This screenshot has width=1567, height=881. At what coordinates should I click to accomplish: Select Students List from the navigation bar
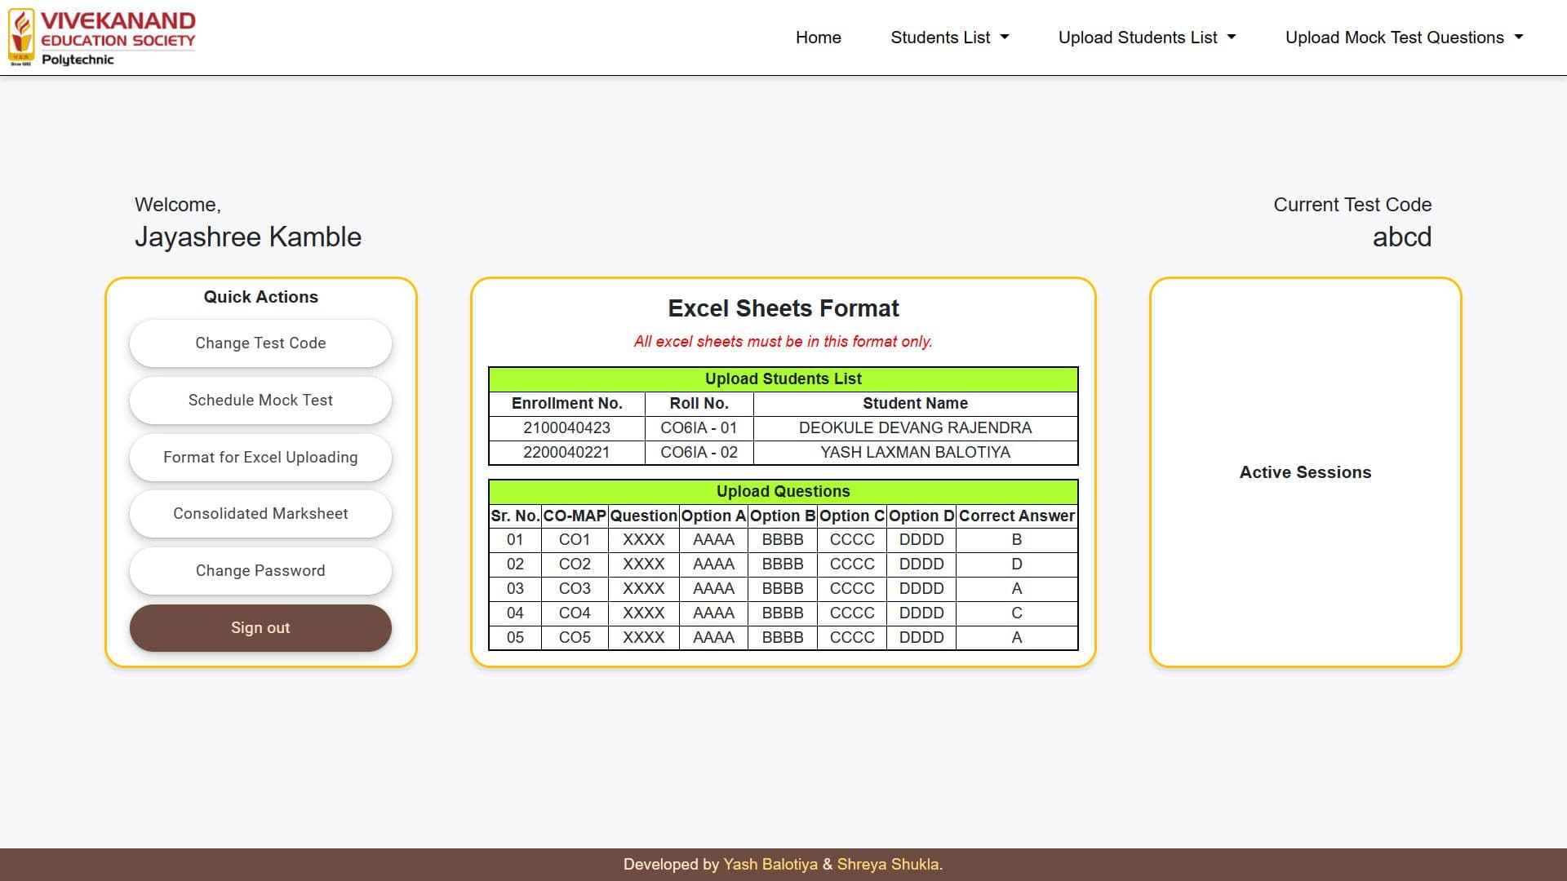[948, 38]
